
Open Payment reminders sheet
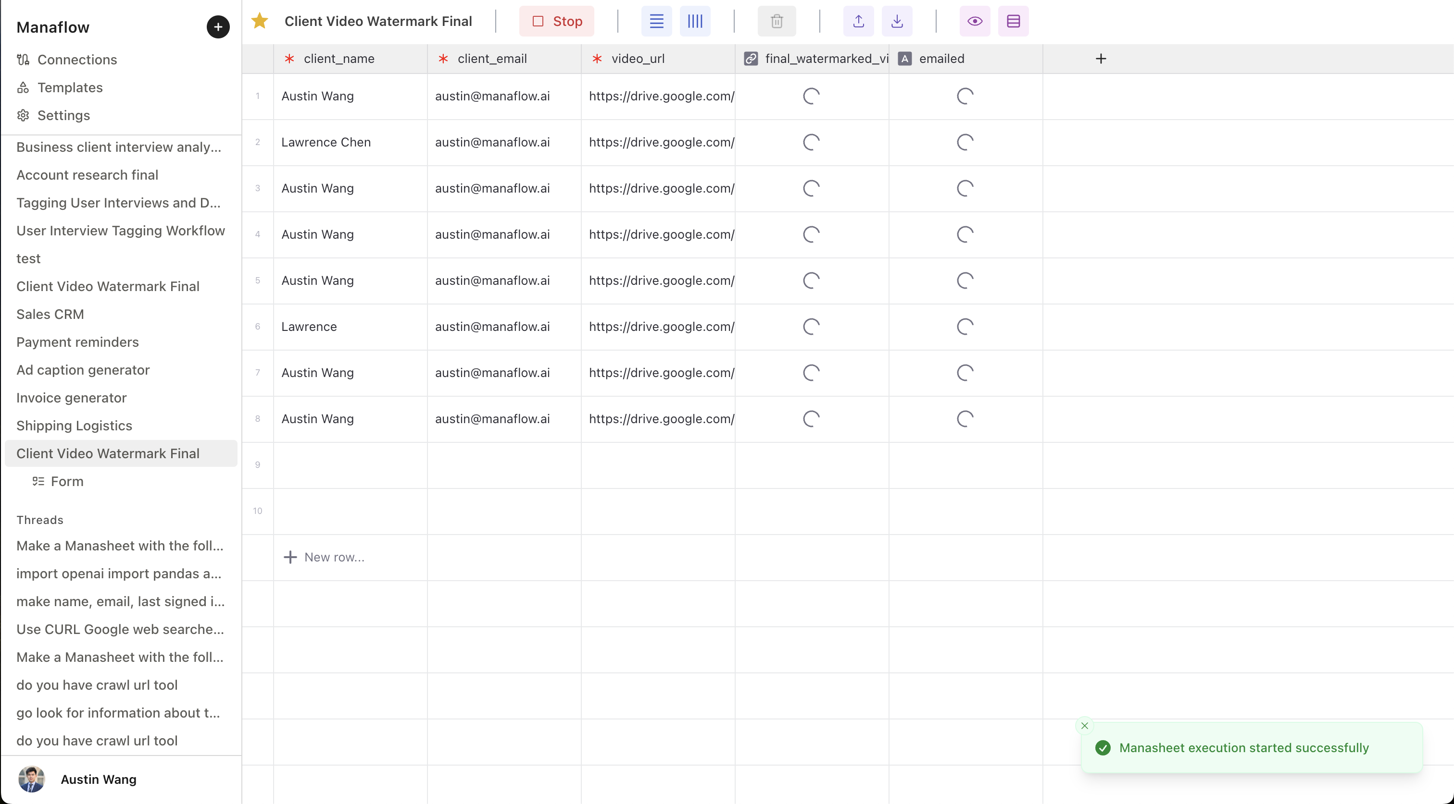click(121, 342)
